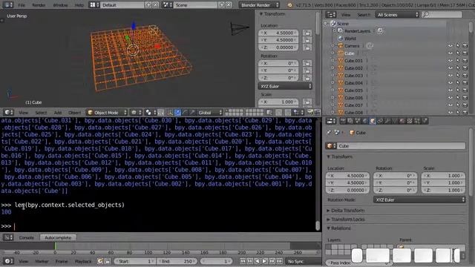This screenshot has width=475, height=267.
Task: Open the Render Layers properties tab
Action: point(350,121)
